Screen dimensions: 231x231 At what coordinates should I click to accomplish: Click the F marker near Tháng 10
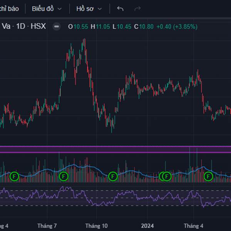click(x=112, y=176)
